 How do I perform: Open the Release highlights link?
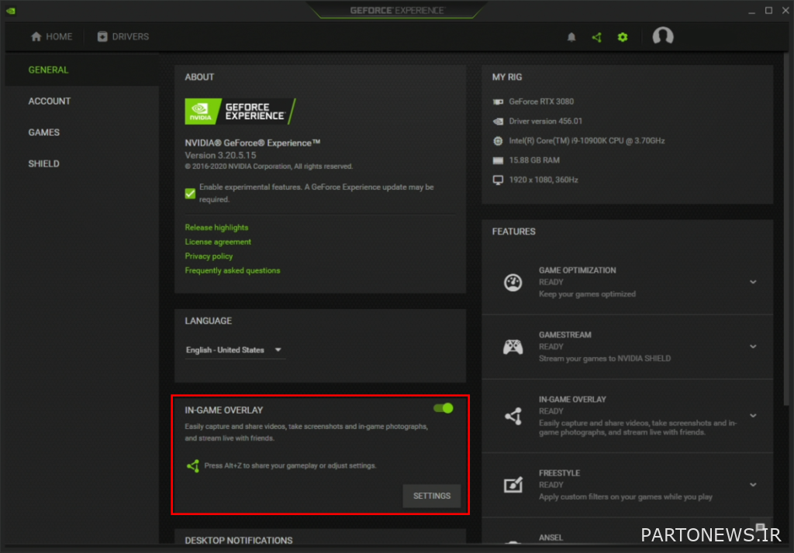tap(216, 228)
